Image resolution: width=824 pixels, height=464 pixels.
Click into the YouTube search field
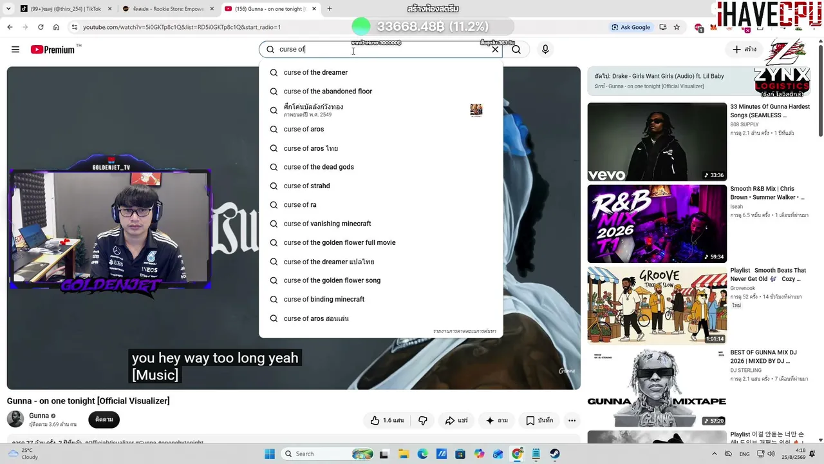click(x=381, y=50)
